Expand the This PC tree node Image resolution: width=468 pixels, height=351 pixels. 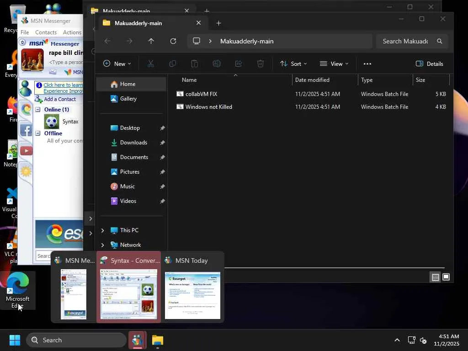(103, 230)
